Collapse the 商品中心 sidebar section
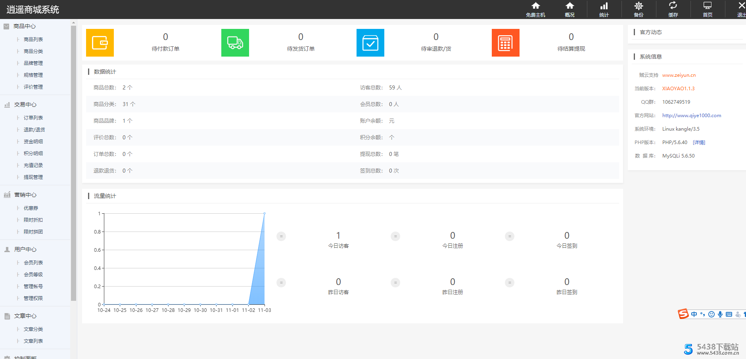This screenshot has width=746, height=359. click(25, 27)
